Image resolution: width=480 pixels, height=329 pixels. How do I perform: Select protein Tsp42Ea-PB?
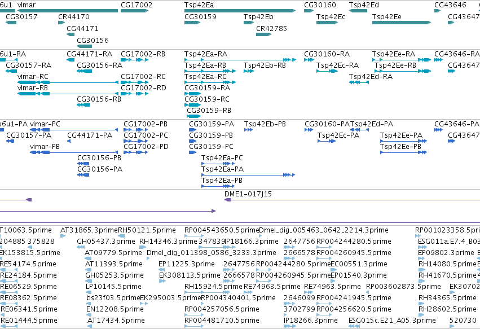pyautogui.click(x=218, y=187)
